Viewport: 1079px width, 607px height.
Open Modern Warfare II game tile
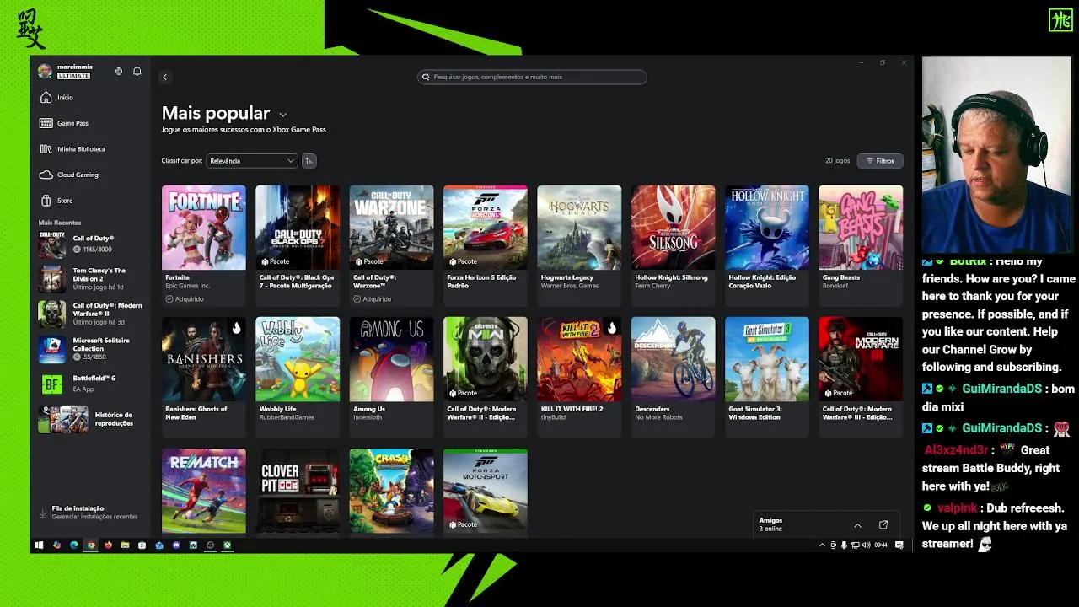pos(486,376)
